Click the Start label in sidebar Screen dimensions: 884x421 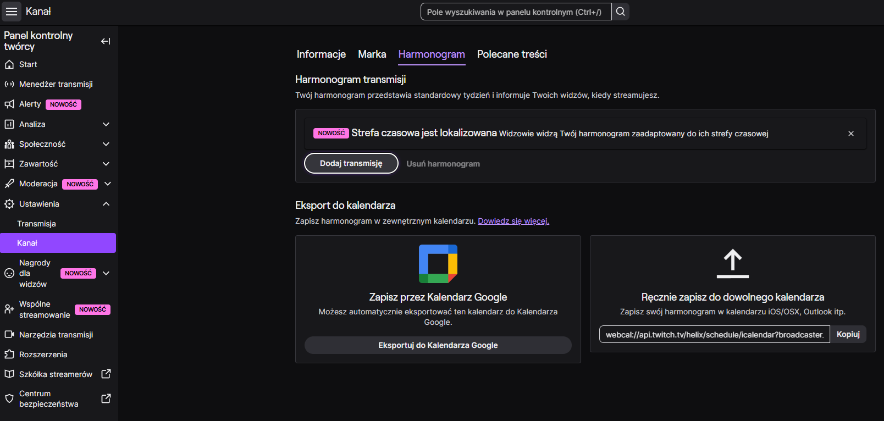[x=28, y=64]
